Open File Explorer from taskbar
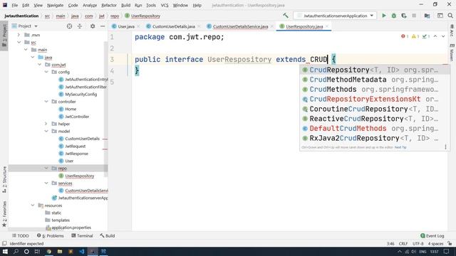 [x=60, y=251]
